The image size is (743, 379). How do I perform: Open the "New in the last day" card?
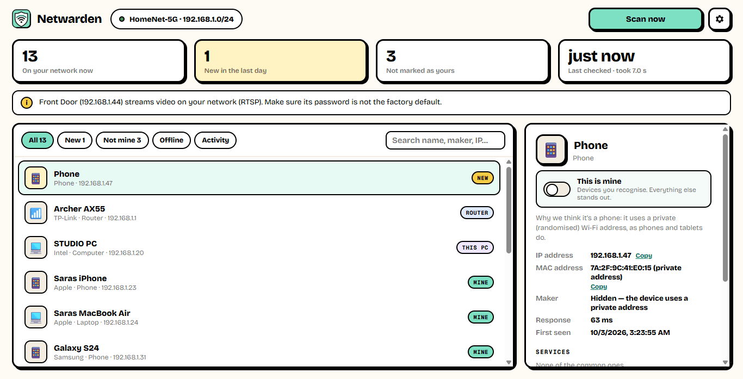[x=281, y=61]
